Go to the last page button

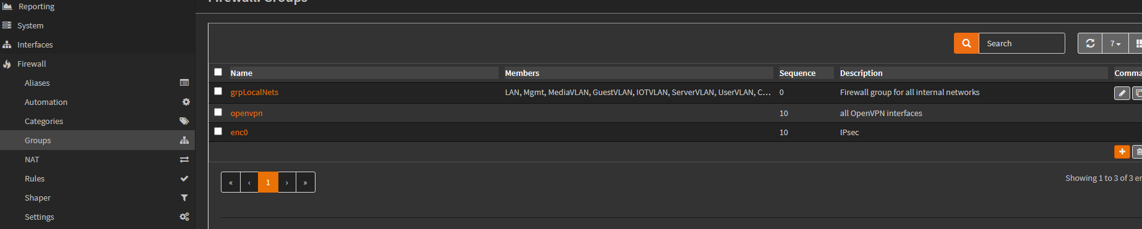pos(306,182)
